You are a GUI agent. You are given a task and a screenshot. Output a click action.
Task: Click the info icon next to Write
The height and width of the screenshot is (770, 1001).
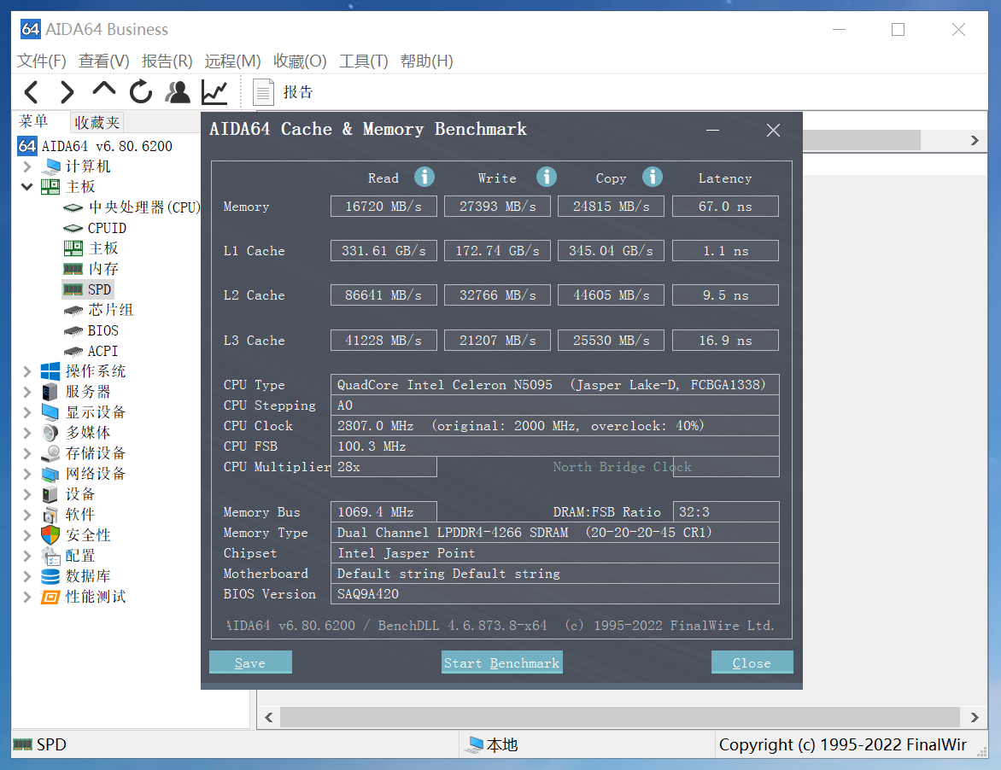pyautogui.click(x=547, y=177)
